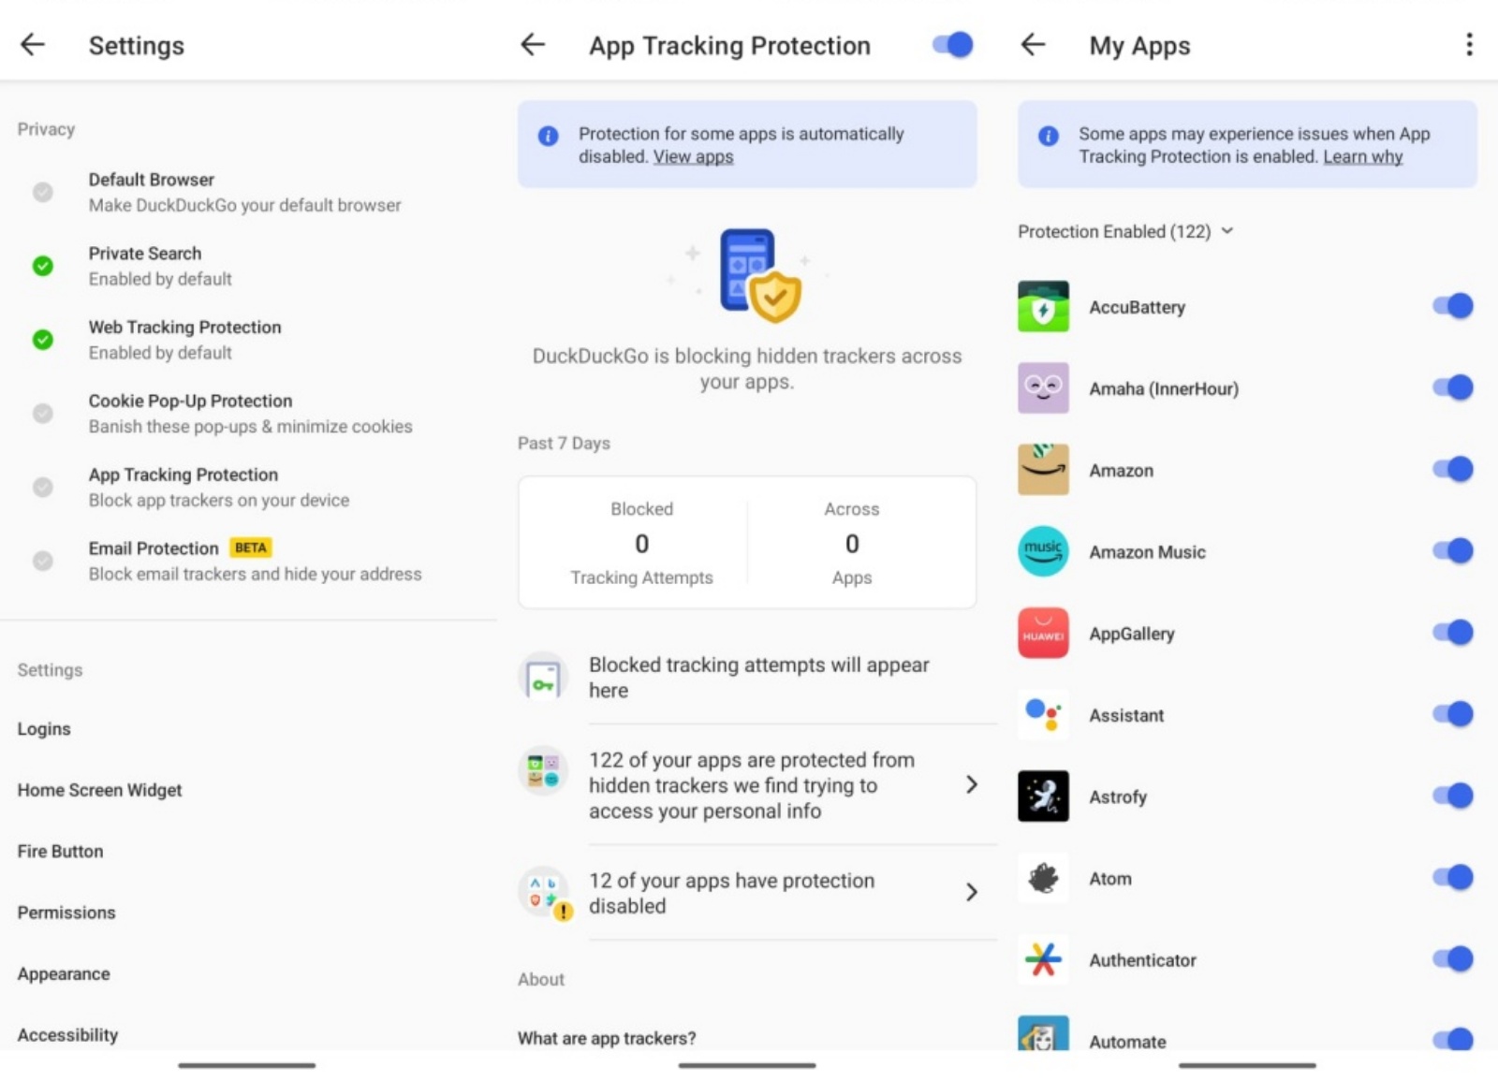This screenshot has width=1498, height=1081.
Task: Open the My Apps overflow menu
Action: click(1469, 44)
